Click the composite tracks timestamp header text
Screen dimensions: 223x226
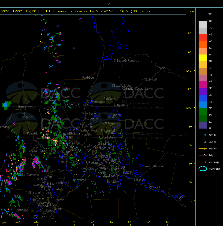pos(76,11)
